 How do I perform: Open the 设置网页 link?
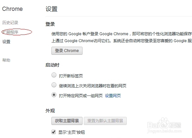coord(113,96)
